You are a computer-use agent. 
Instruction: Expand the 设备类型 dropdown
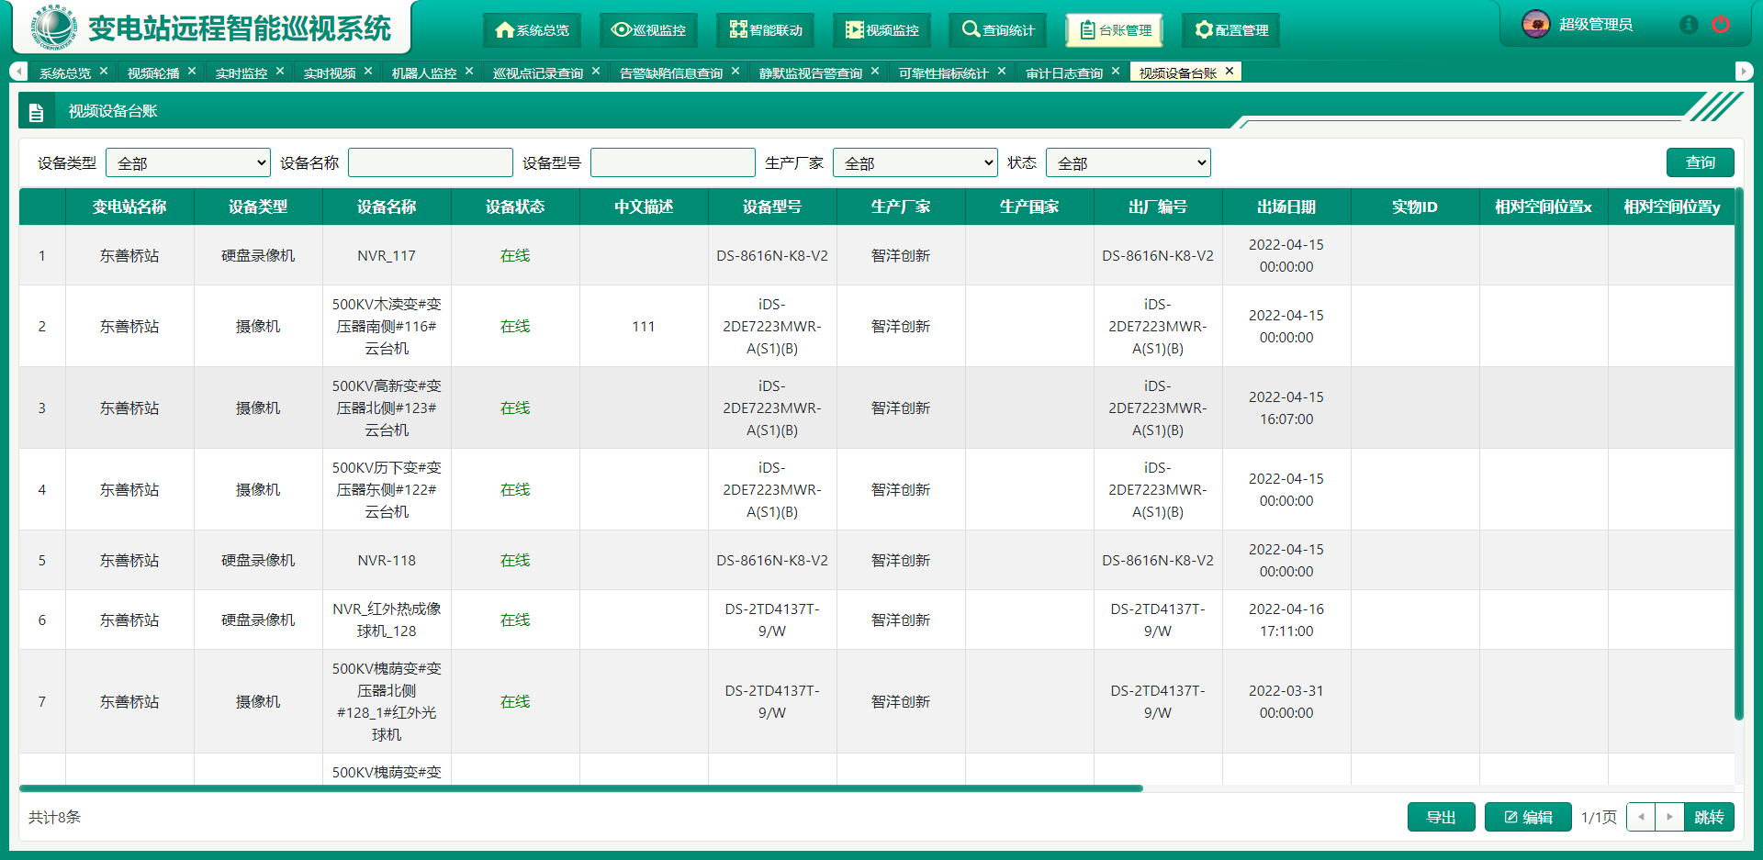pyautogui.click(x=188, y=163)
